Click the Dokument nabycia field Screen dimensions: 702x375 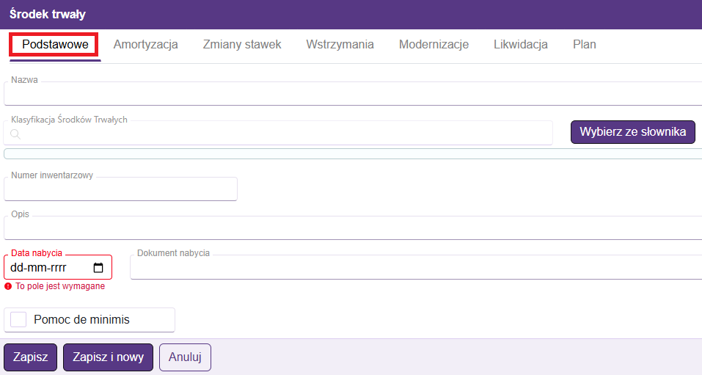tap(415, 269)
